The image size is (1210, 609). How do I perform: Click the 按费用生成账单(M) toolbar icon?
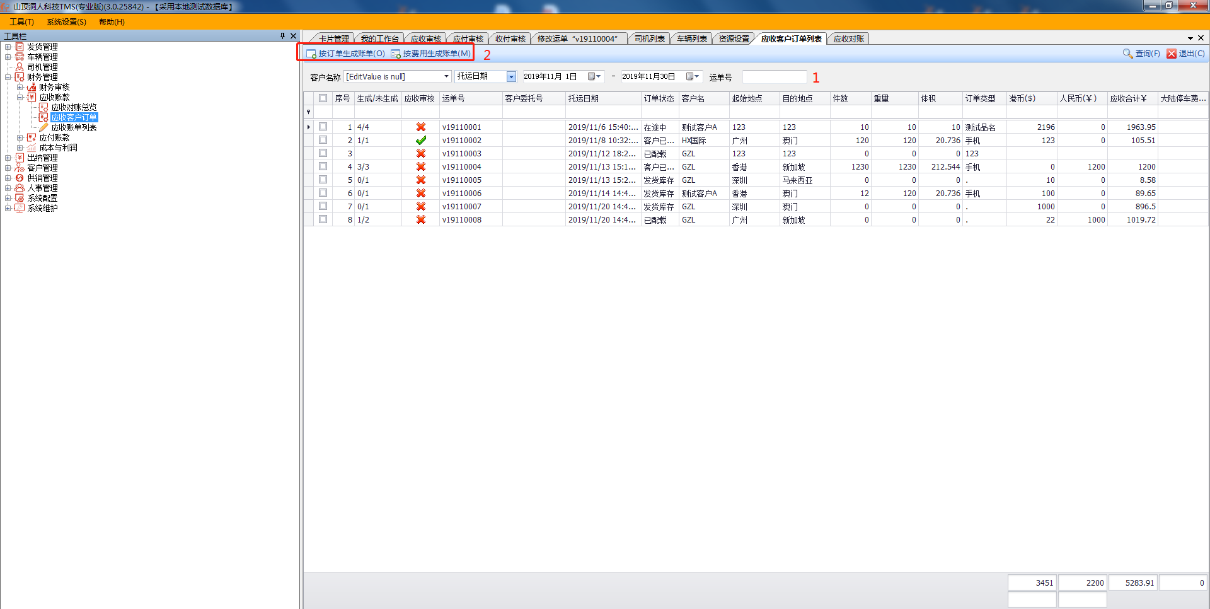pos(396,54)
